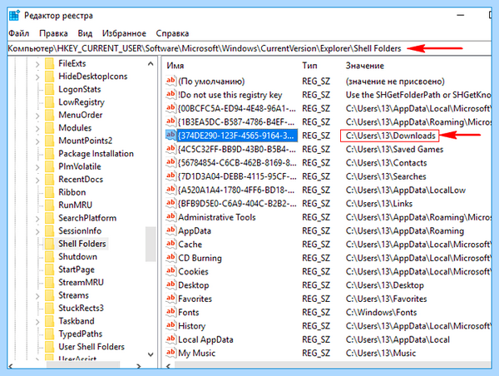Click string icon of Desktop value
Image resolution: width=499 pixels, height=376 pixels.
tap(170, 285)
